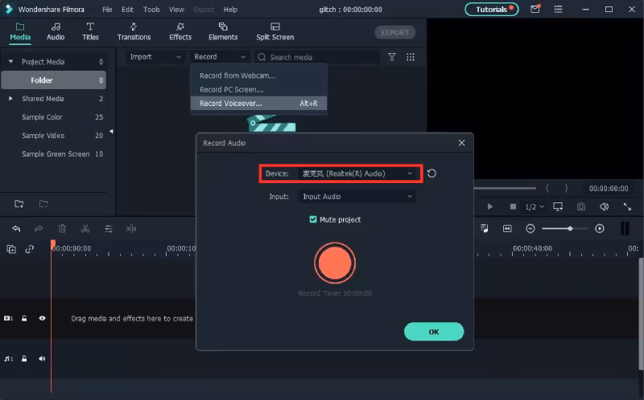Open the View menu
Viewport: 644px width, 400px height.
[x=176, y=9]
